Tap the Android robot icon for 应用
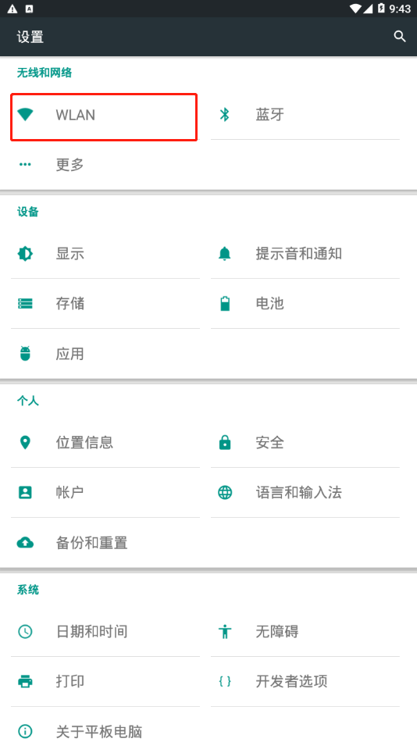Viewport: 417px width, 742px height. 25,354
